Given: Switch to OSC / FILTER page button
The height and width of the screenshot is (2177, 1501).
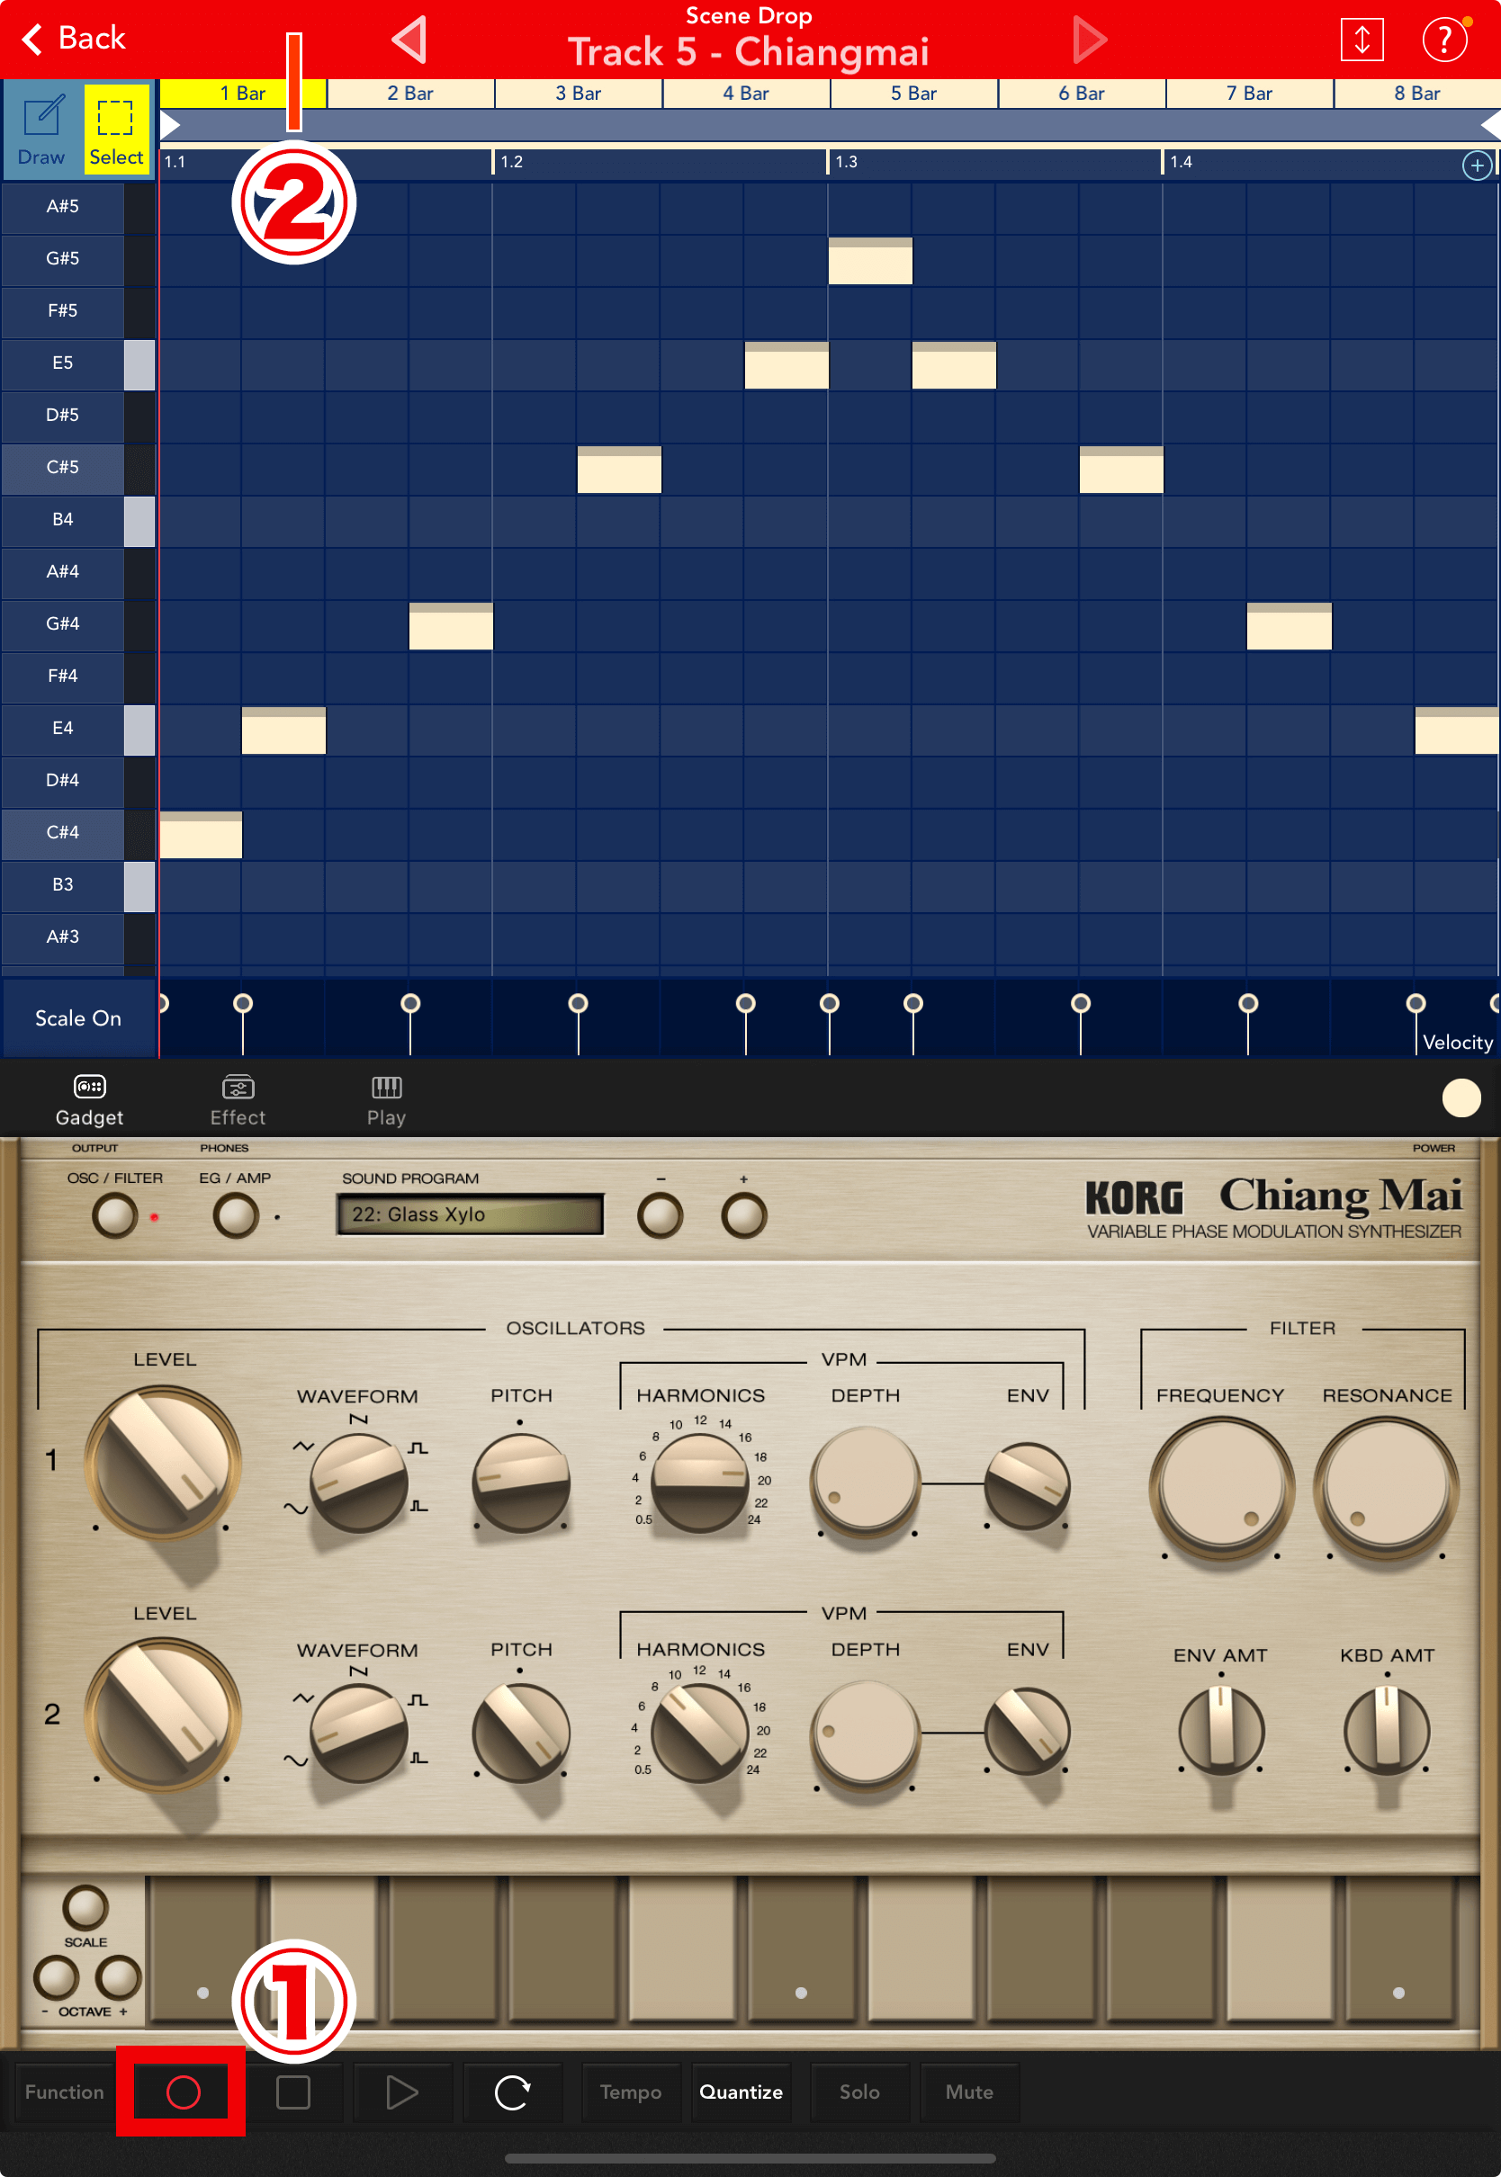Looking at the screenshot, I should click(x=115, y=1215).
